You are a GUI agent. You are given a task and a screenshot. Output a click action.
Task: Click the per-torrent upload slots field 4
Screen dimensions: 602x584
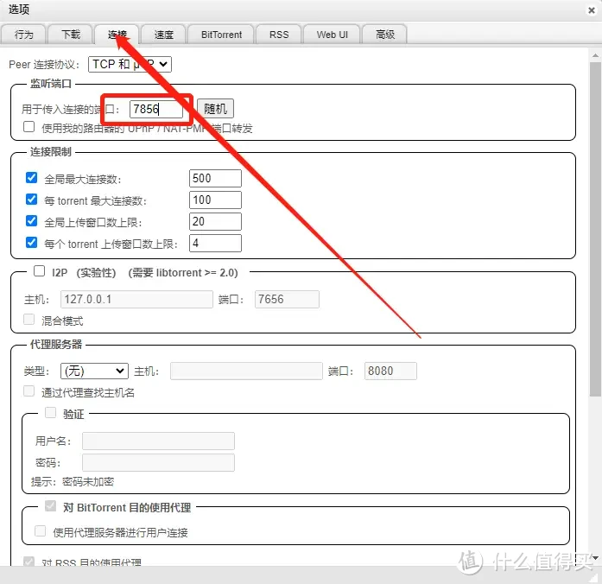215,243
